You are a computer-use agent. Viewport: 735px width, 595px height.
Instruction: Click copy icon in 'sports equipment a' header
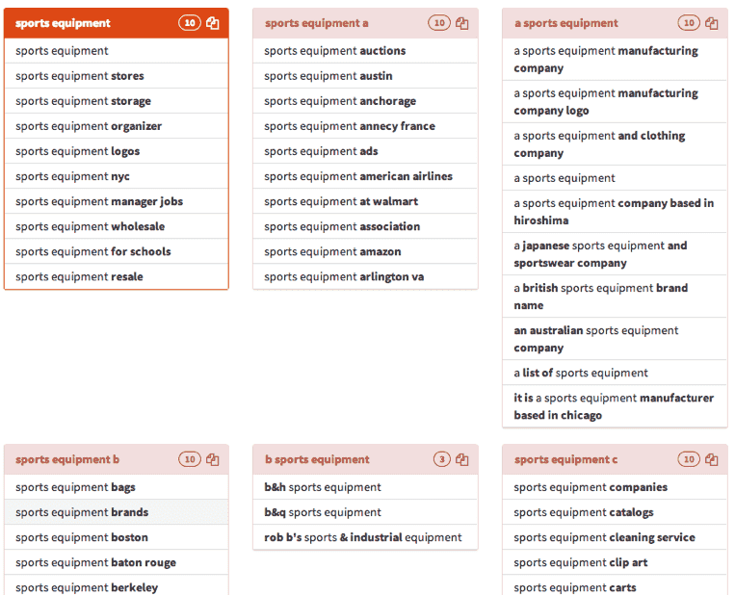(x=461, y=23)
